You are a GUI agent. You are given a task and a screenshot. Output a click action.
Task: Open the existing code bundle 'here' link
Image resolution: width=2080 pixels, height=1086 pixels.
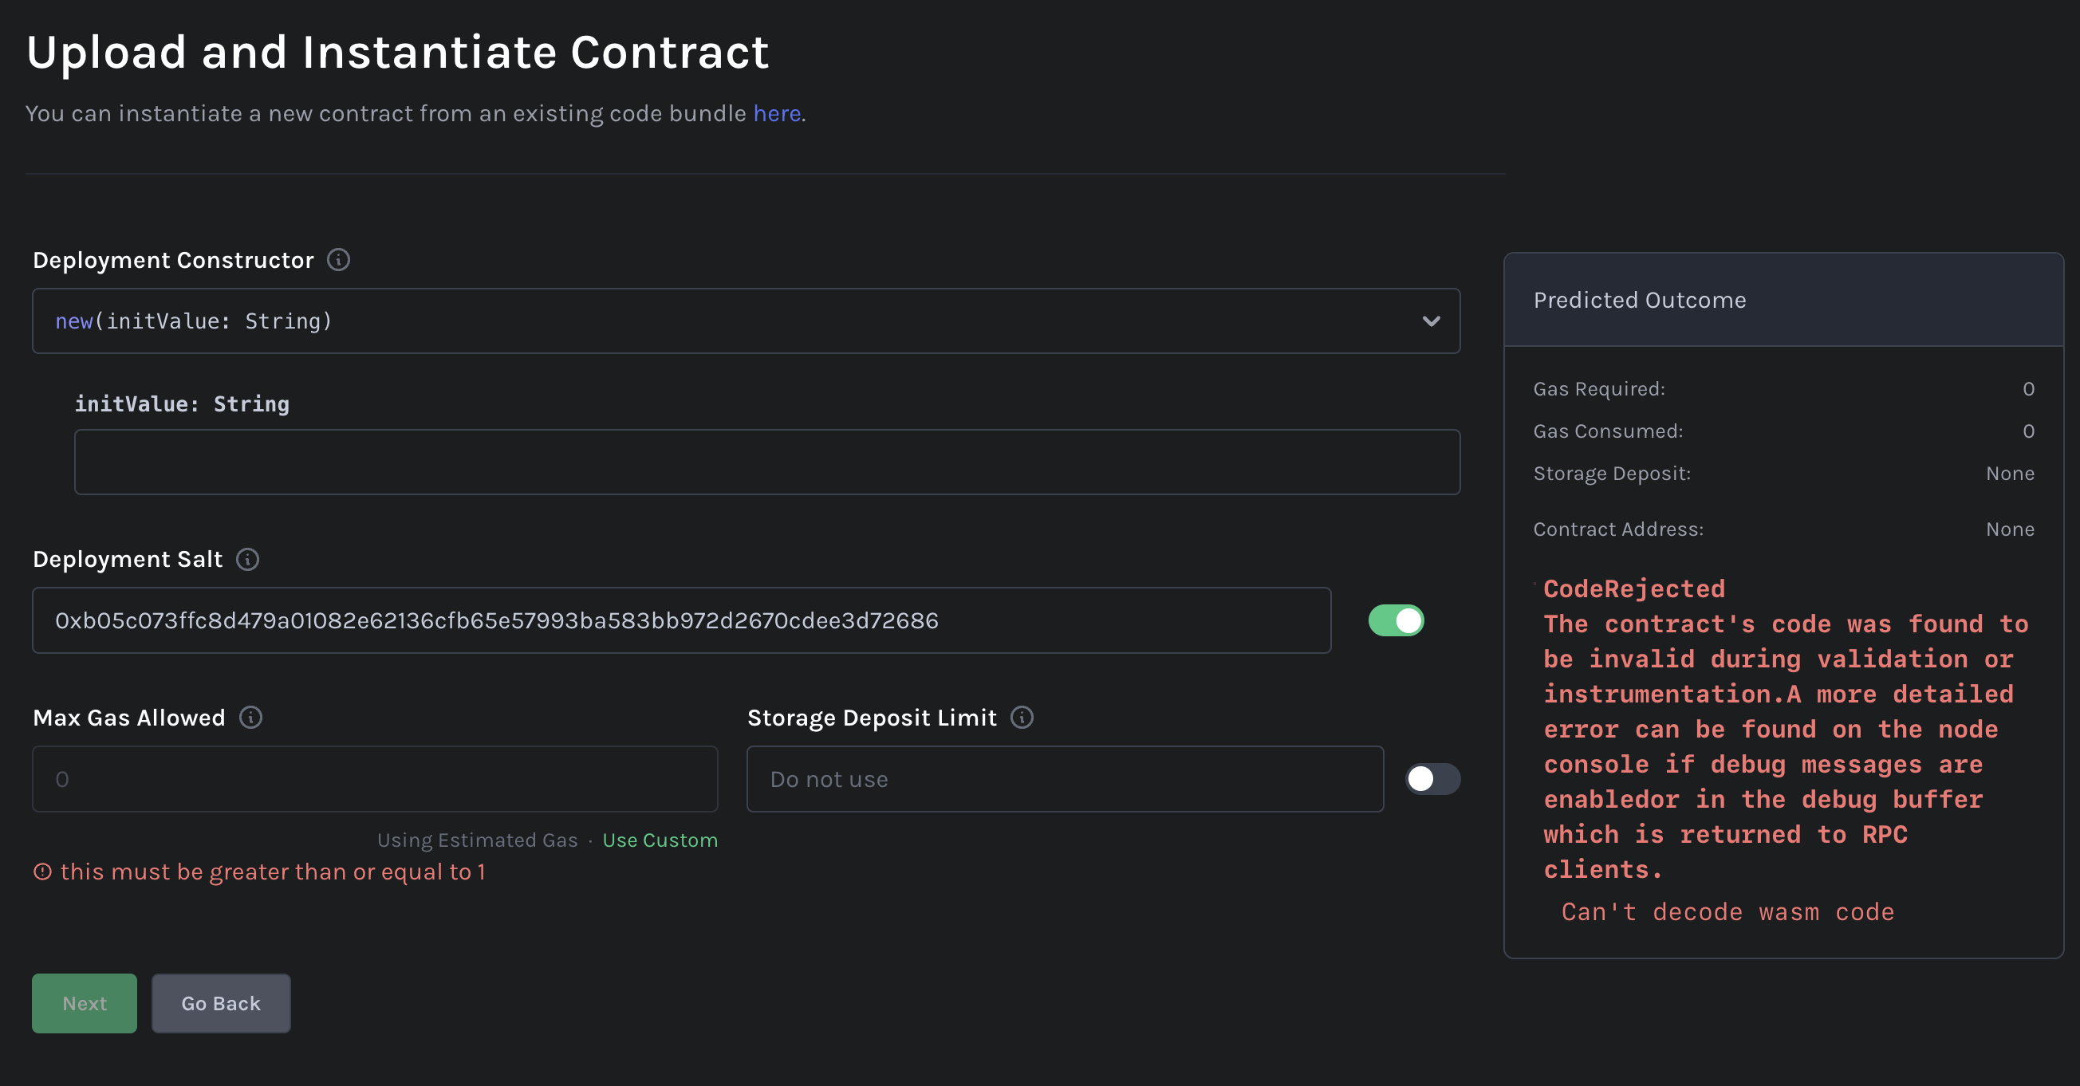pos(776,113)
